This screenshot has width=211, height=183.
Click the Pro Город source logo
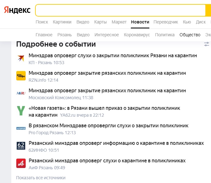click(21, 128)
